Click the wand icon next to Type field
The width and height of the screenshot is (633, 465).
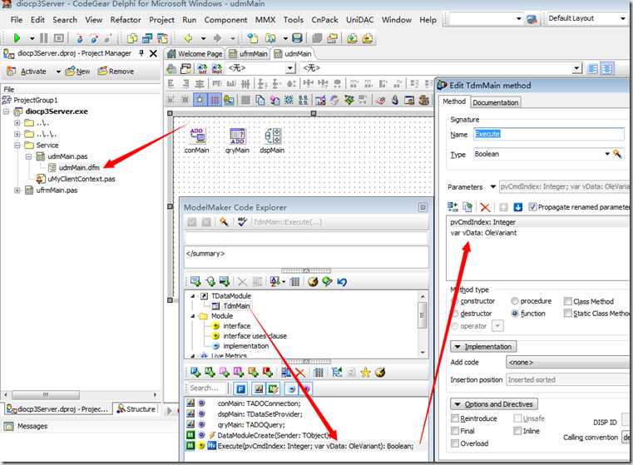[617, 154]
